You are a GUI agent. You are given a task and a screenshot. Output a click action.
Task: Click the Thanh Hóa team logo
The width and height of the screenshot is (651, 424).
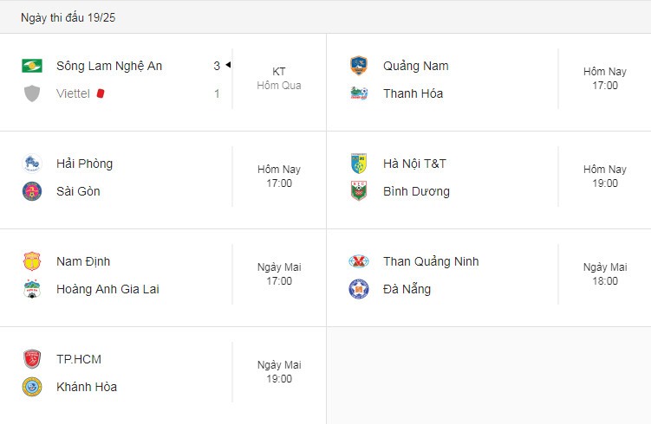tap(359, 93)
